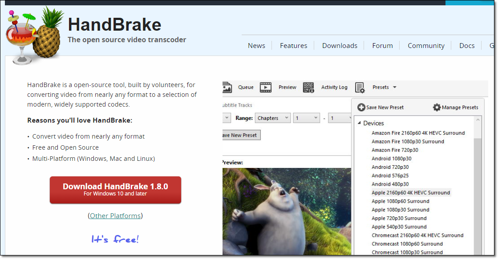Open the Community menu item
Viewport: 498px width, 259px height.
coord(426,46)
